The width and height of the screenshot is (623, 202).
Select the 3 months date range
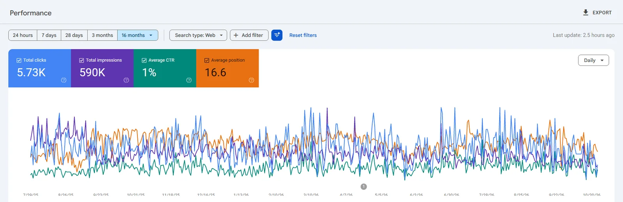pos(102,35)
